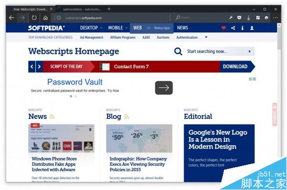This screenshot has width=287, height=190.
Task: Open the Blog section heading
Action: click(114, 116)
